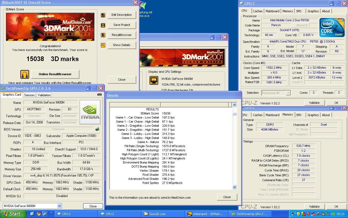Launch Chrome from the quick launch bar
This screenshot has height=218, width=348.
(39, 214)
